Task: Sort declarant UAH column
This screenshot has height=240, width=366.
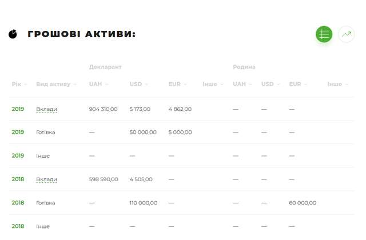Action: click(98, 84)
